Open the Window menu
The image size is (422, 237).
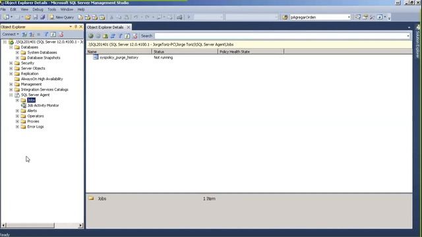[x=67, y=9]
